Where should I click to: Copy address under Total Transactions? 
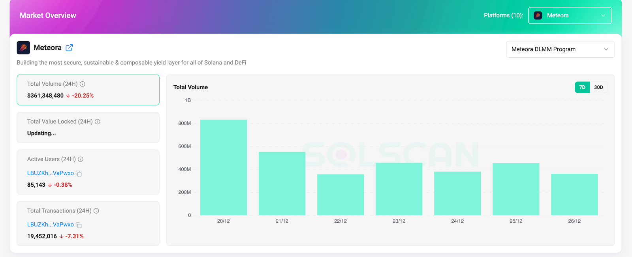tap(79, 225)
